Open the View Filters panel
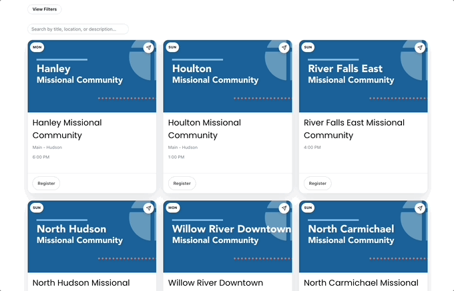This screenshot has height=291, width=454. pos(45,9)
